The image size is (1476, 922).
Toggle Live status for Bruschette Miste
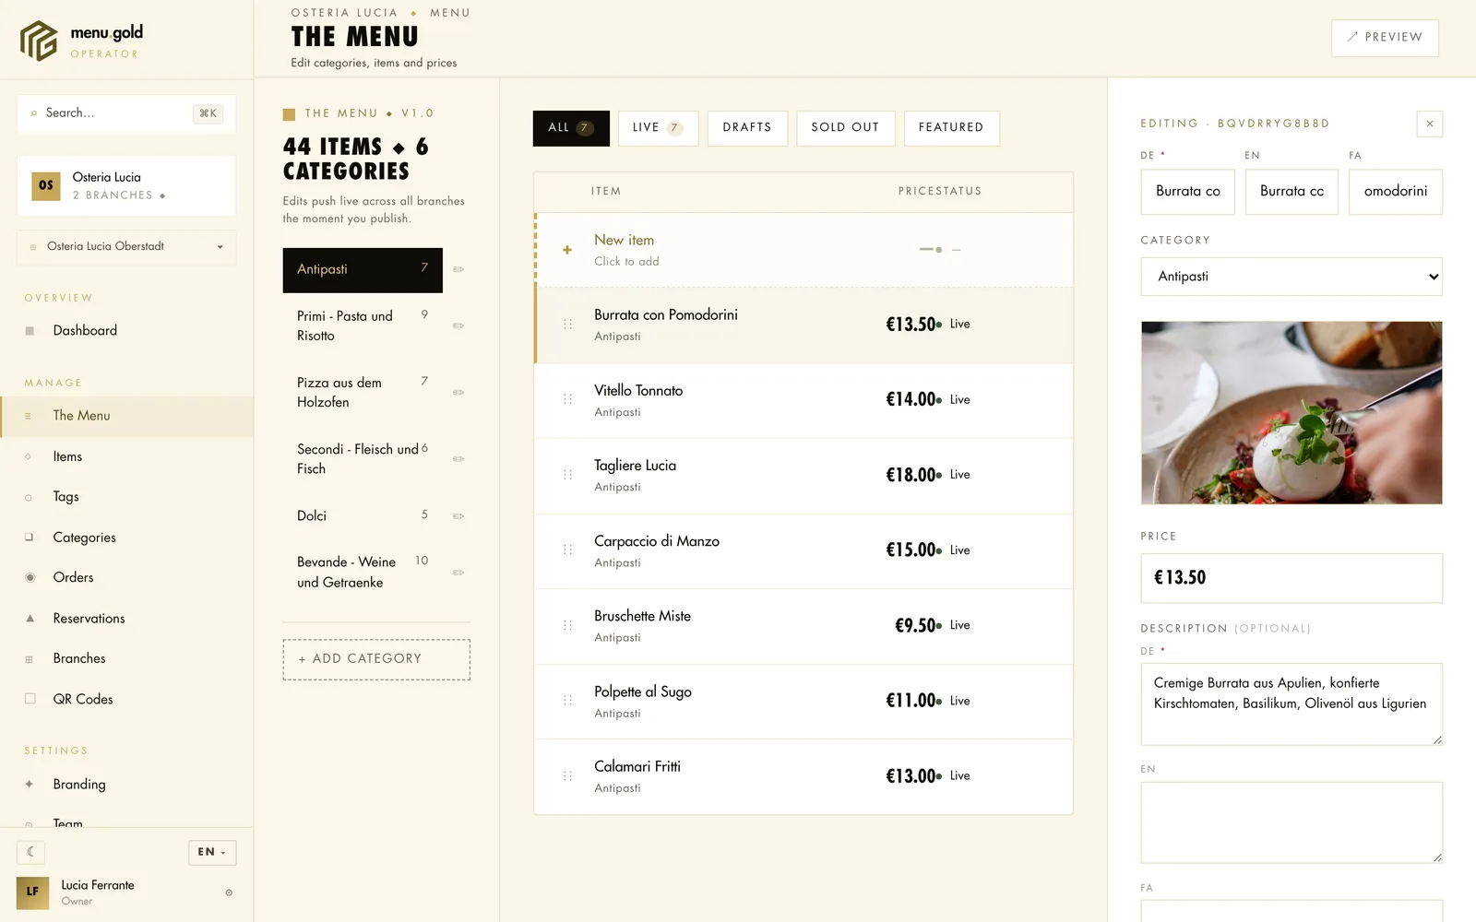click(954, 625)
